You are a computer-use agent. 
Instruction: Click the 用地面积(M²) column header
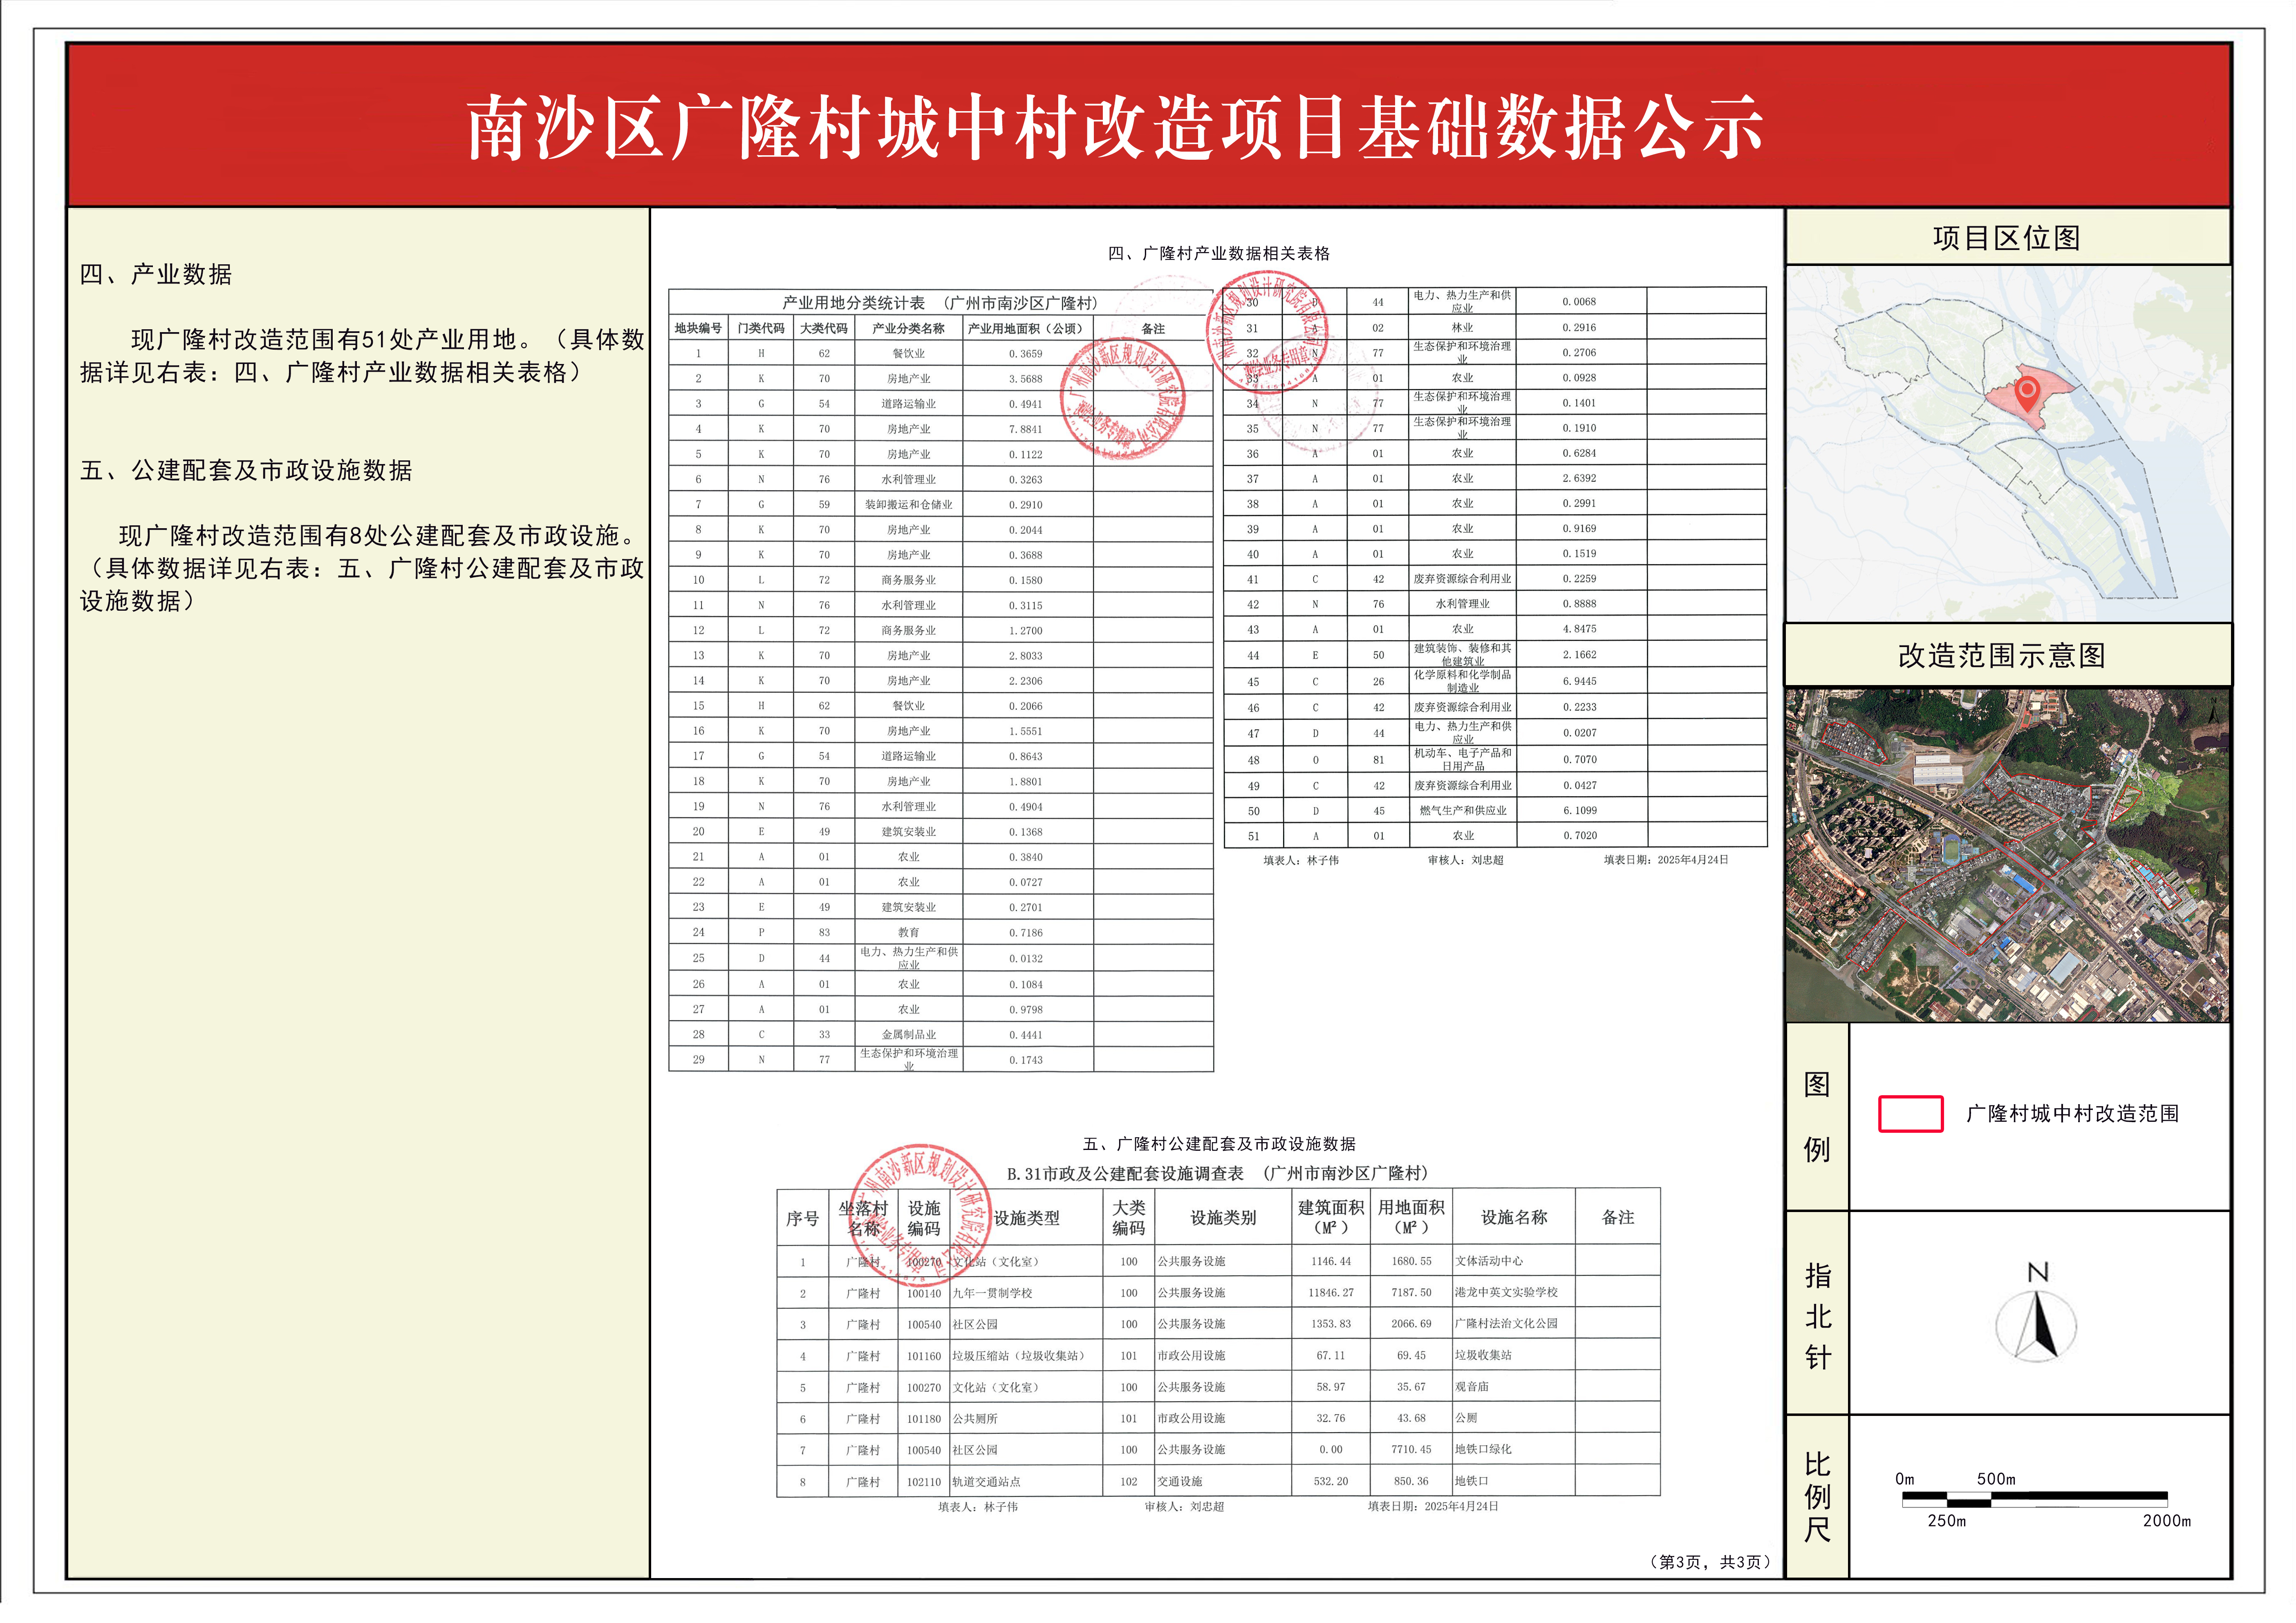click(1411, 1218)
